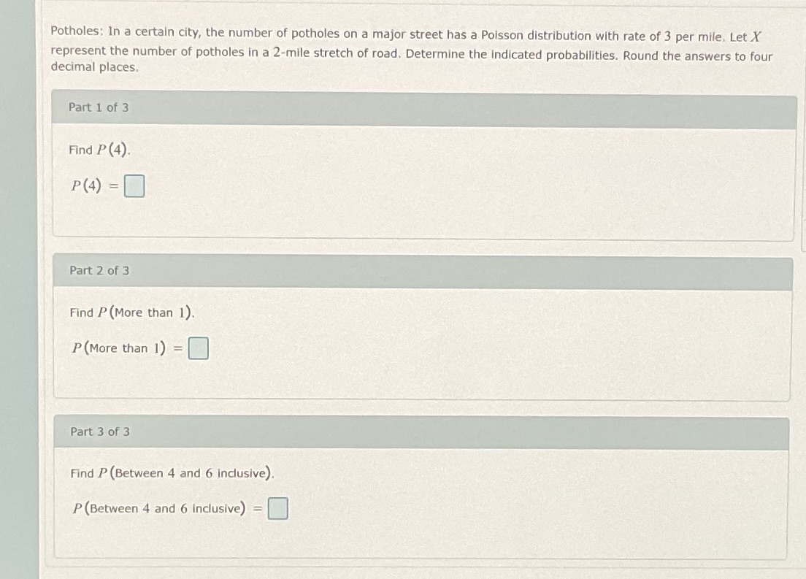Screen dimensions: 806x579
Task: Click the P(4) answer input box
Action: pos(134,186)
